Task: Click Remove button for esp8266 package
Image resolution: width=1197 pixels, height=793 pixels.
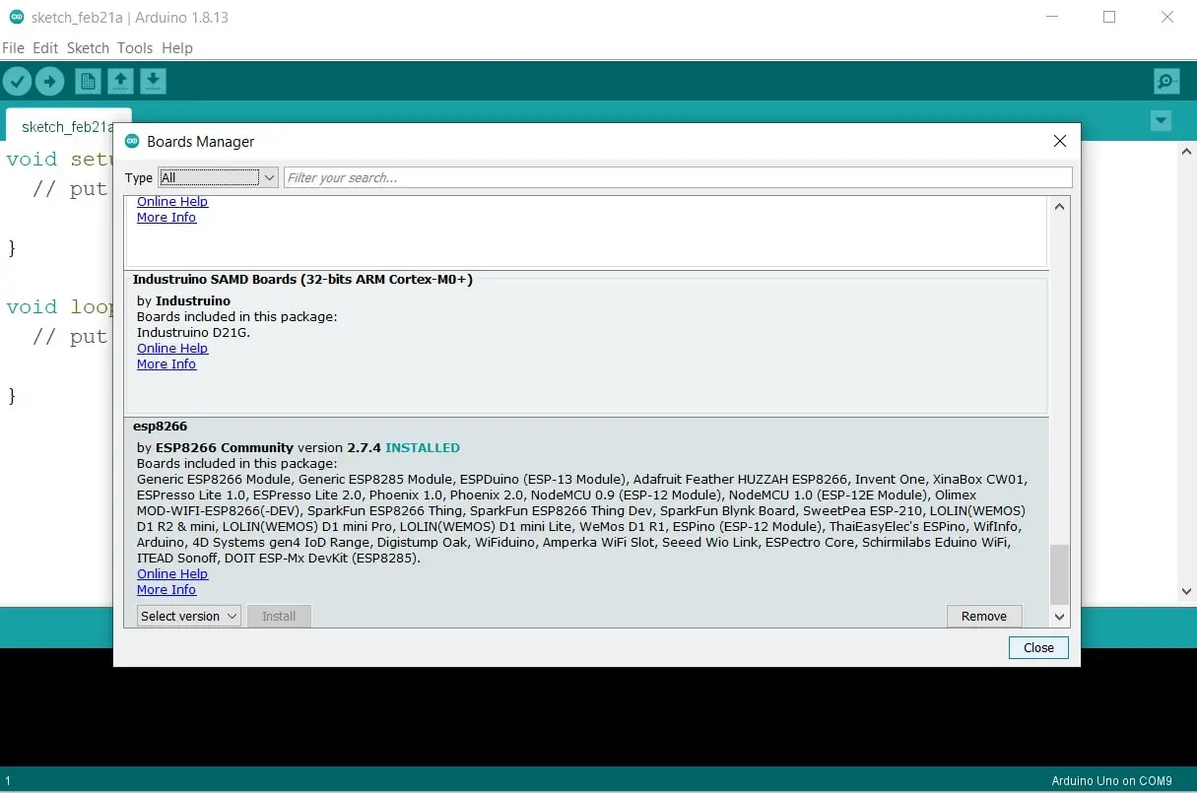Action: click(x=984, y=616)
